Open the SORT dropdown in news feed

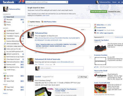pos(83,30)
